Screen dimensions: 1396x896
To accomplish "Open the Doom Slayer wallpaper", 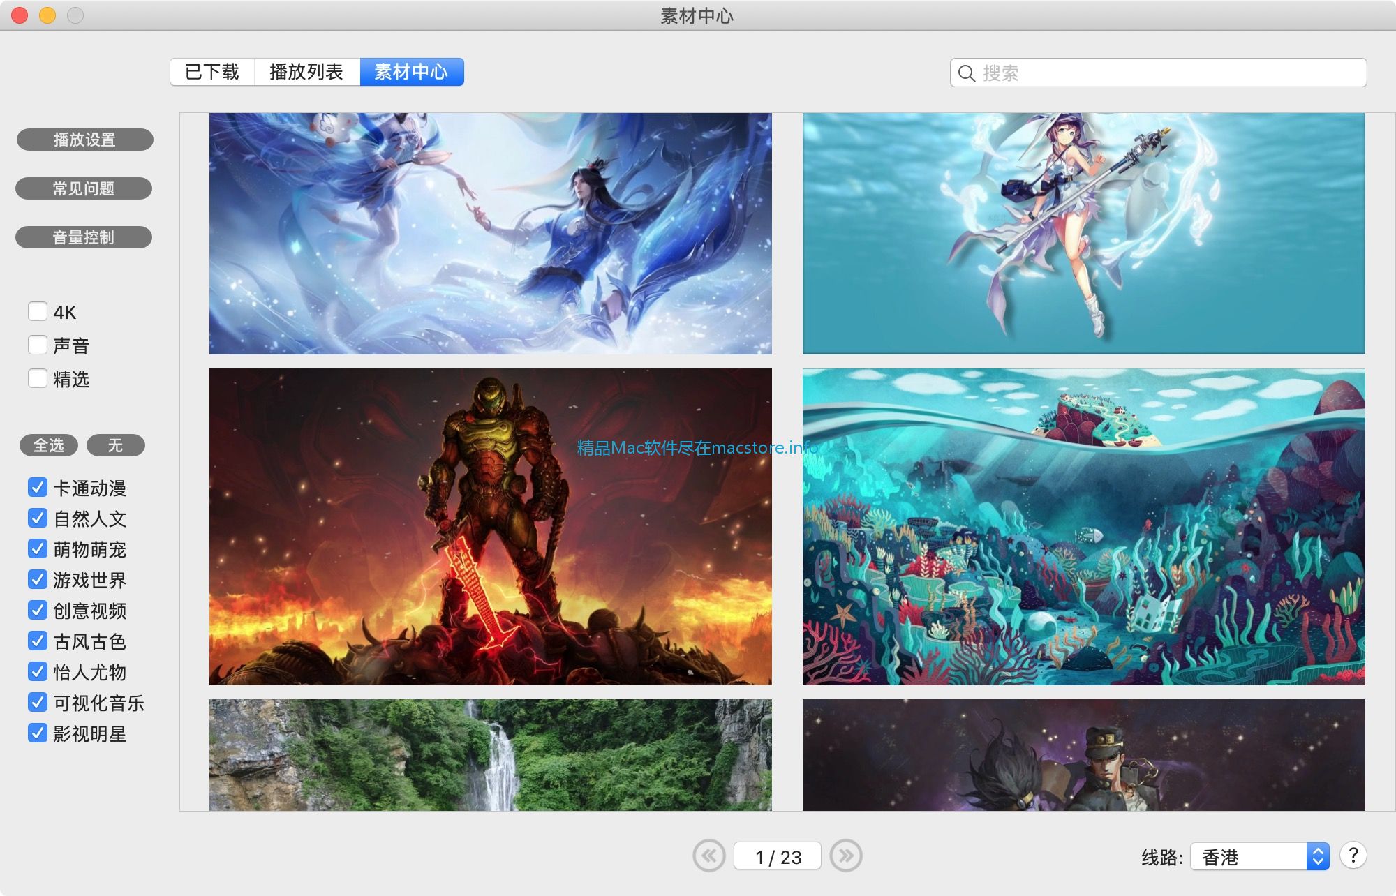I will click(x=491, y=527).
